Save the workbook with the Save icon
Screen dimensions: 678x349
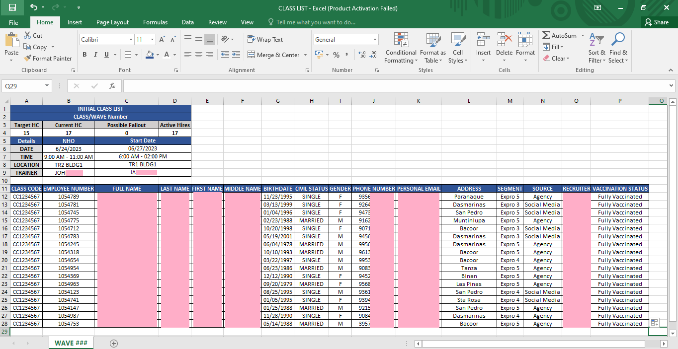coord(12,7)
